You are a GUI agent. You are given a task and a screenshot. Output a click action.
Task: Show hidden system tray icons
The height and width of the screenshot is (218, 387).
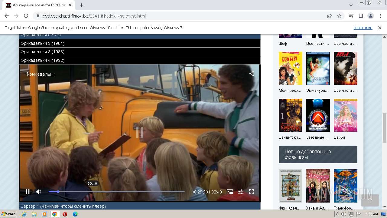337,214
